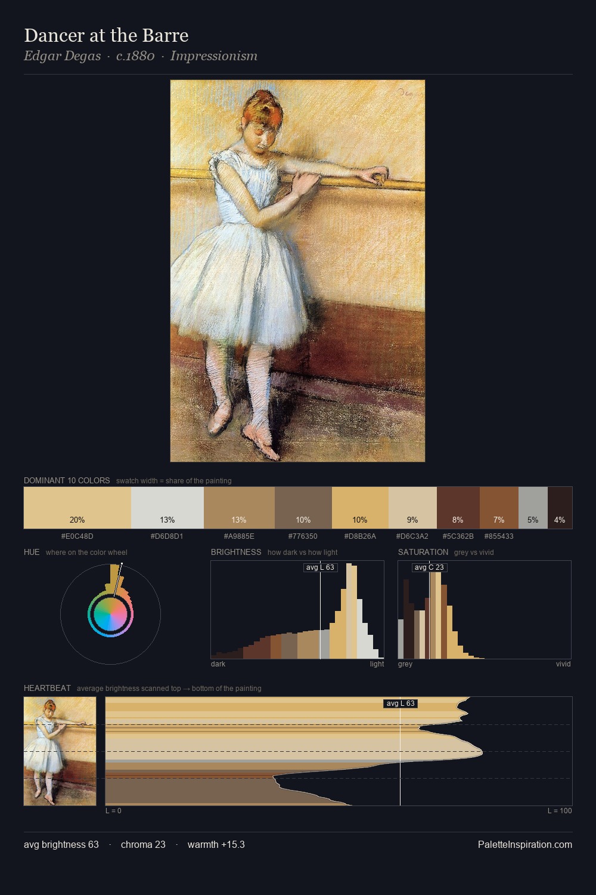Click the hex code #5C362B
The width and height of the screenshot is (596, 895).
(458, 536)
